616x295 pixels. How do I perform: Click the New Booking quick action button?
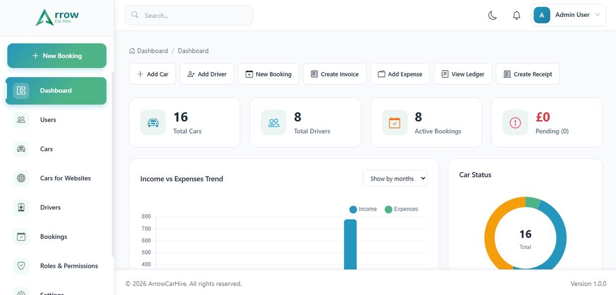coord(268,74)
